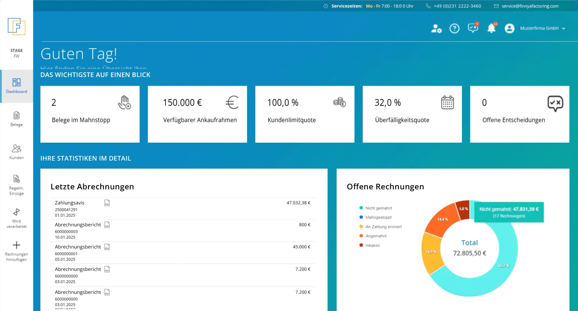Viewport: 578px width, 311px height.
Task: Click the 14,4 % orange donut segment
Action: tap(443, 219)
